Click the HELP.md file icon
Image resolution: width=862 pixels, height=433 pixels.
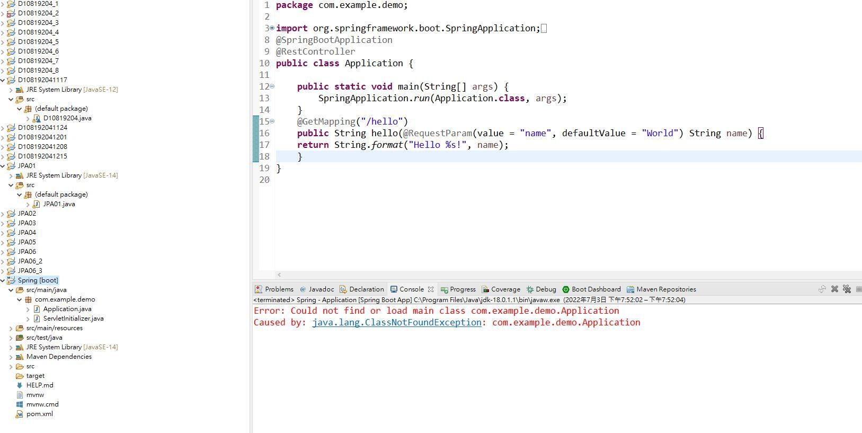point(20,385)
